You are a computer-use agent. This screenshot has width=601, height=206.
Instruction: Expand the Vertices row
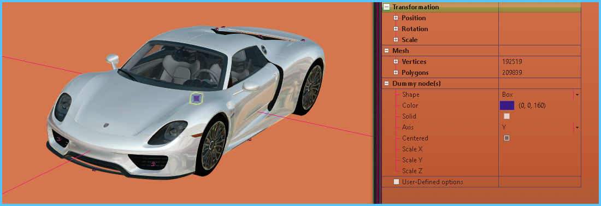click(x=396, y=62)
